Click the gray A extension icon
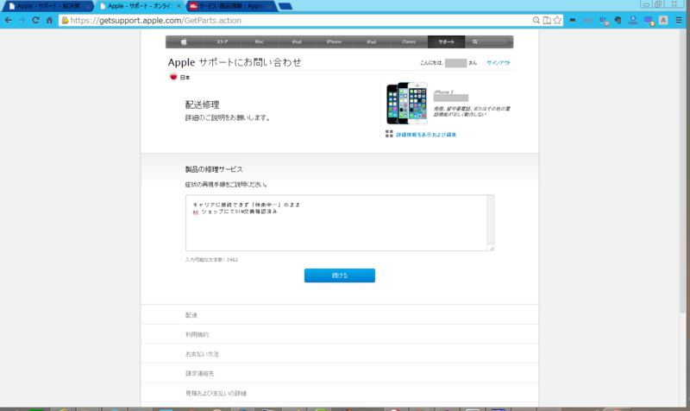This screenshot has height=411, width=690. (x=663, y=20)
